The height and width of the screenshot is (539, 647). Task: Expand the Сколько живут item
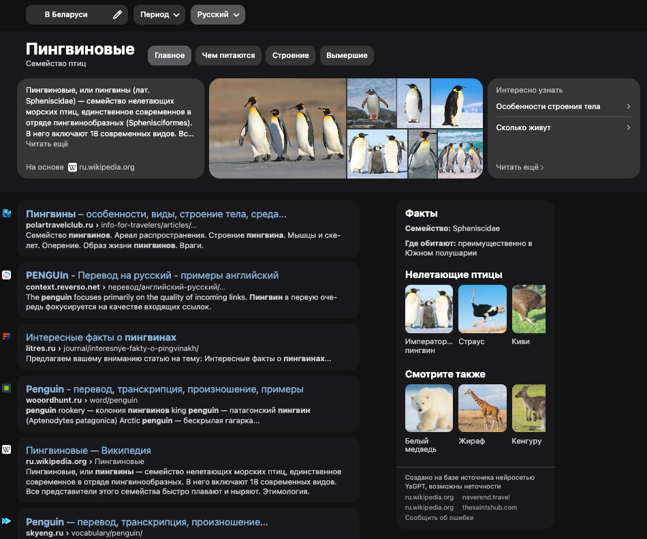coord(563,127)
